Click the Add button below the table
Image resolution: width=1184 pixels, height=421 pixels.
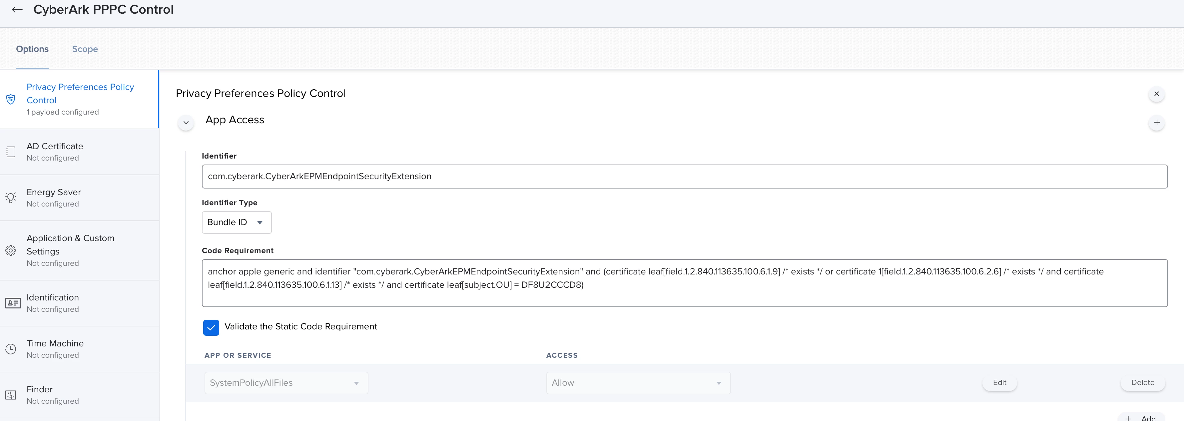pyautogui.click(x=1141, y=417)
